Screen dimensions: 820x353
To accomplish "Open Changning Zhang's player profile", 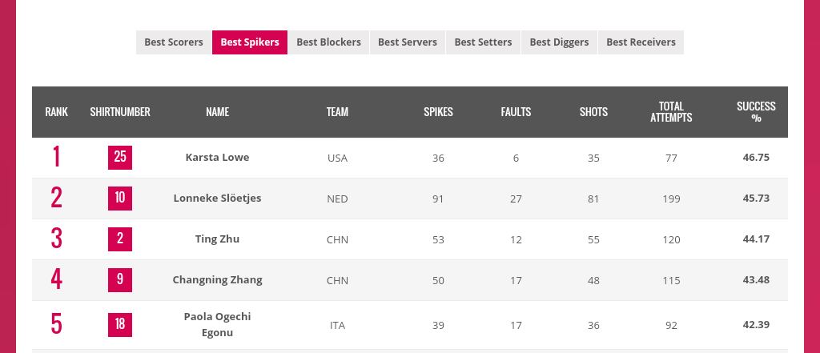I will [x=217, y=280].
